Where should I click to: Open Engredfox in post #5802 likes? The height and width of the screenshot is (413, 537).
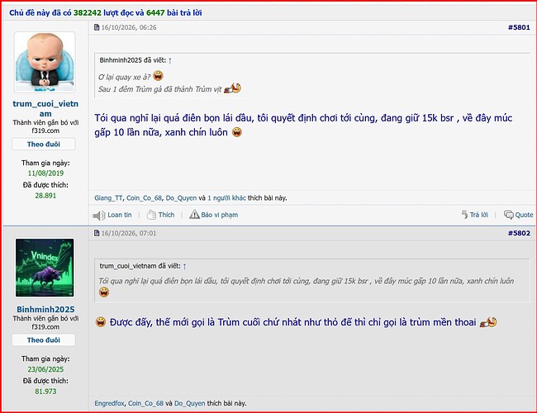tap(109, 403)
